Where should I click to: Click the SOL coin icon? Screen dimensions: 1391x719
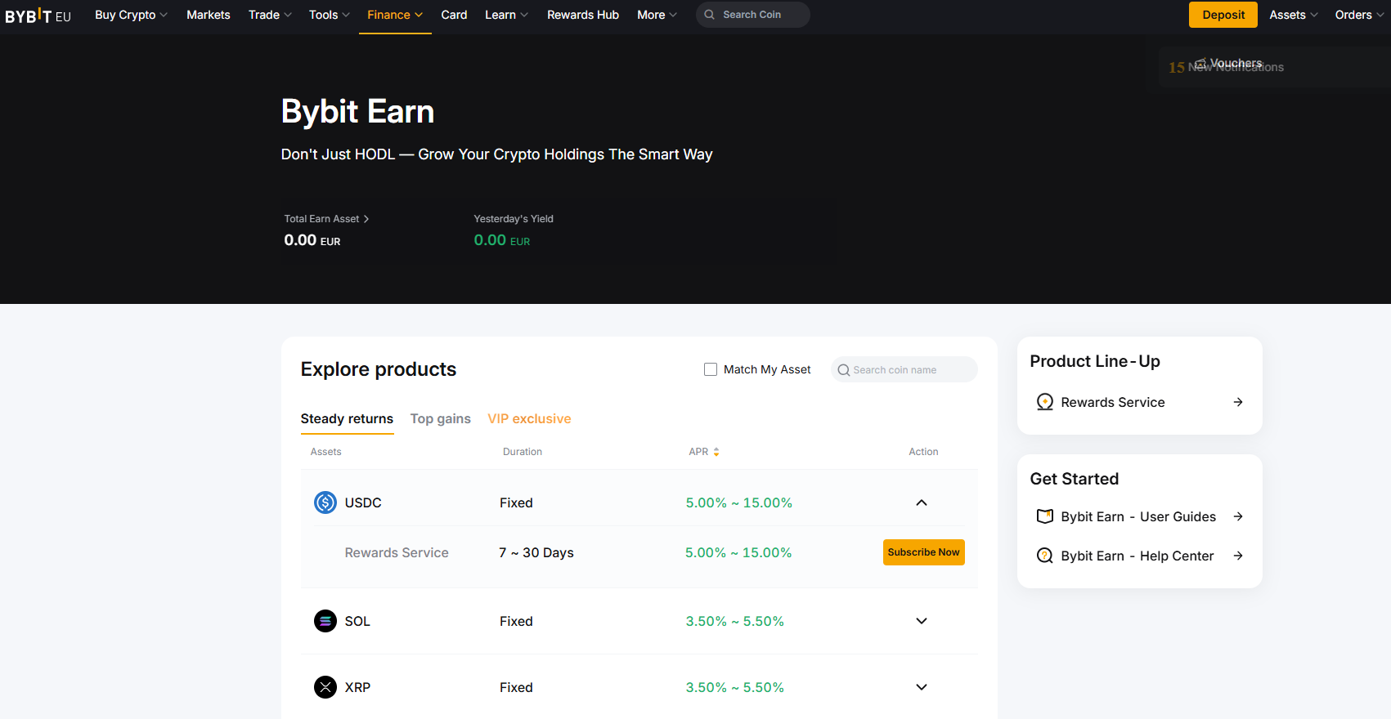click(325, 621)
